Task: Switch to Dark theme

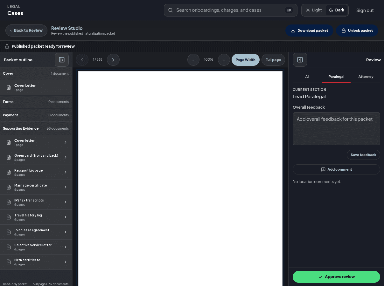Action: (337, 10)
